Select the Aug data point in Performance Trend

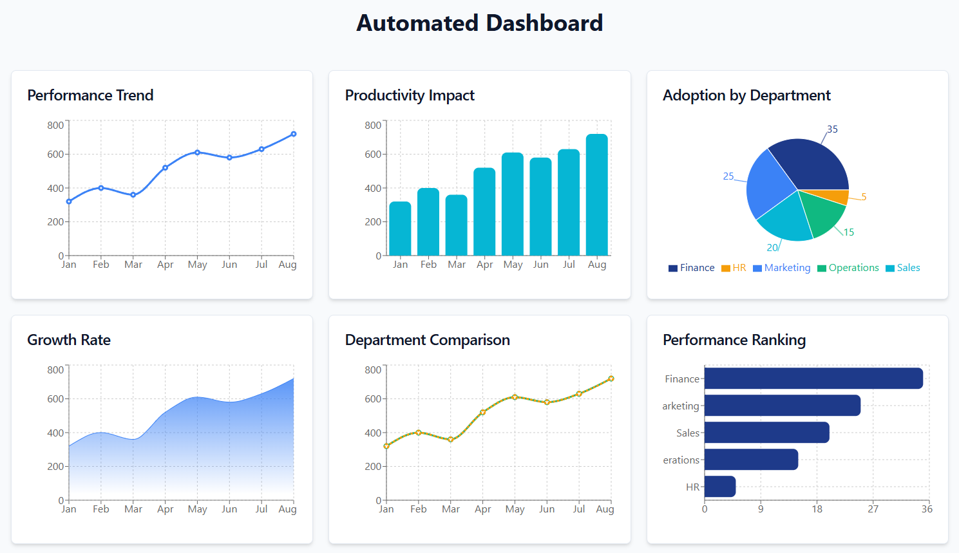click(294, 134)
